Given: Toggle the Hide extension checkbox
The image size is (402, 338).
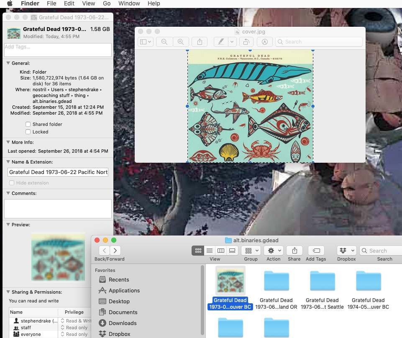Looking at the screenshot, I should 12,183.
